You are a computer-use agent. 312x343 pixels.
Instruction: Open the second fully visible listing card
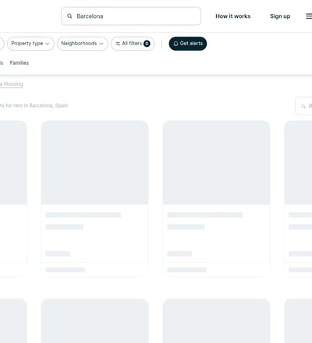point(216,198)
